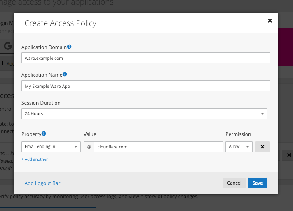Click the plus Add icon in background

pos(3,63)
